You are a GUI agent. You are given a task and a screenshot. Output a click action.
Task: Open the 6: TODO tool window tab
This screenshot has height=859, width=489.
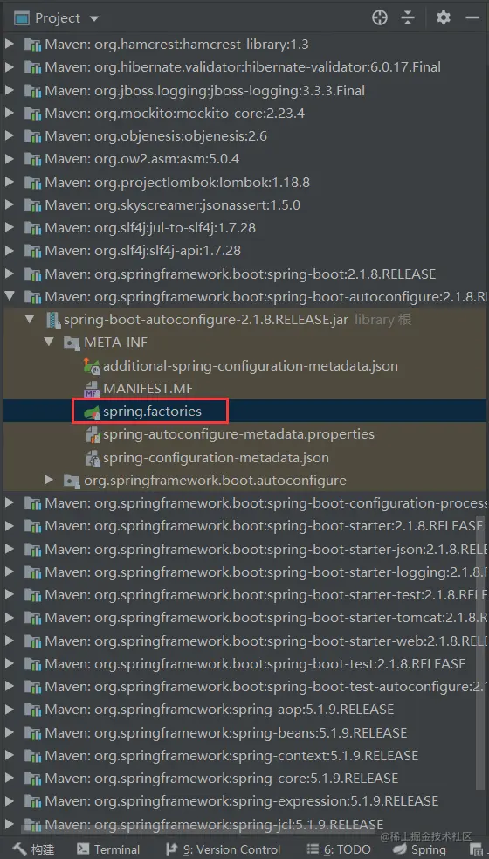(x=339, y=849)
